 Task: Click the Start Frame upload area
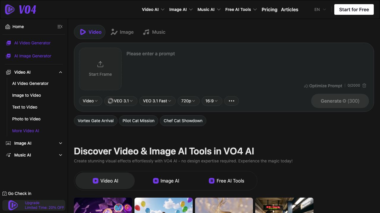pos(100,69)
